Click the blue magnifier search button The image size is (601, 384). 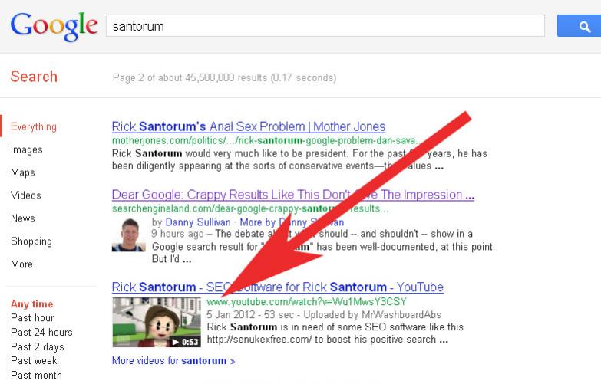point(579,26)
